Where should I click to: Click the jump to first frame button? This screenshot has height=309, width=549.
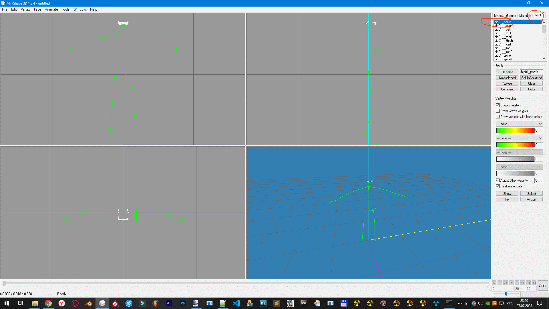point(494,283)
